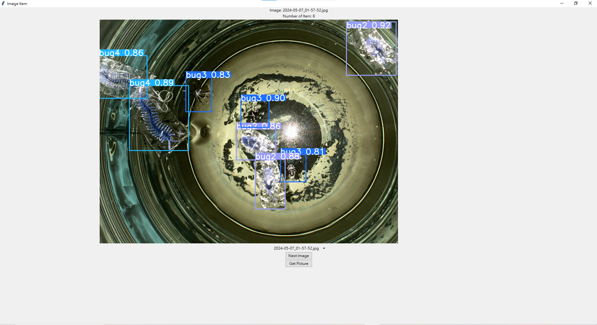Viewport: 597px width, 325px height.
Task: Click the bug4 0.86 detection label
Action: (121, 53)
